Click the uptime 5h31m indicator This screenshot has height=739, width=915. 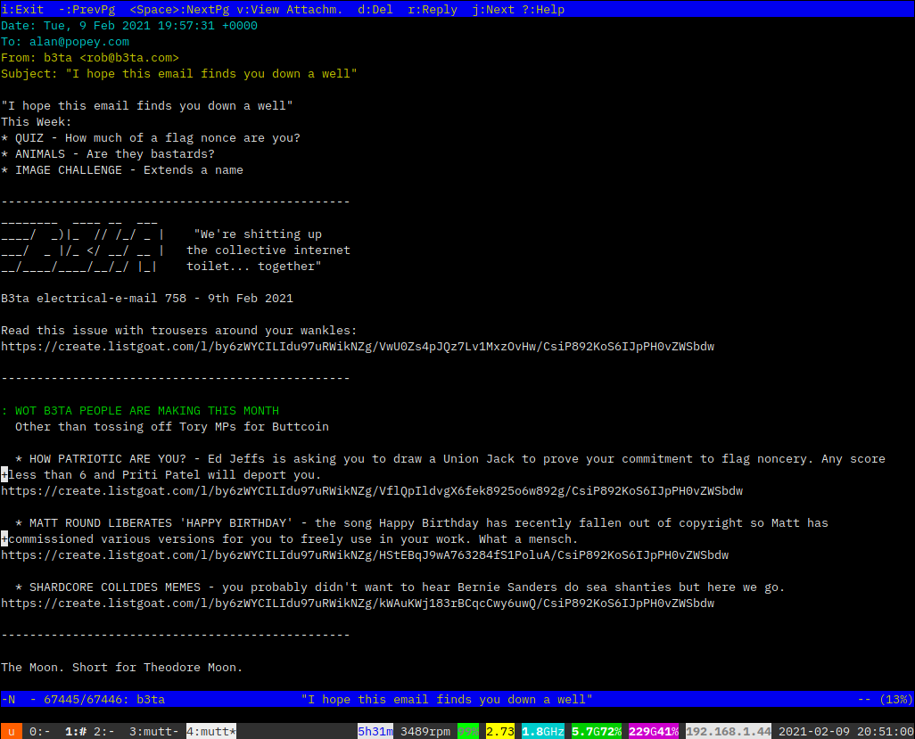[x=375, y=731]
